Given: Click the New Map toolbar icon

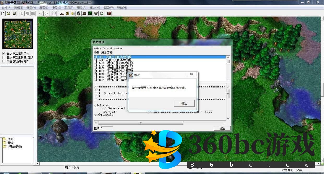Looking at the screenshot, I should click(3, 14).
